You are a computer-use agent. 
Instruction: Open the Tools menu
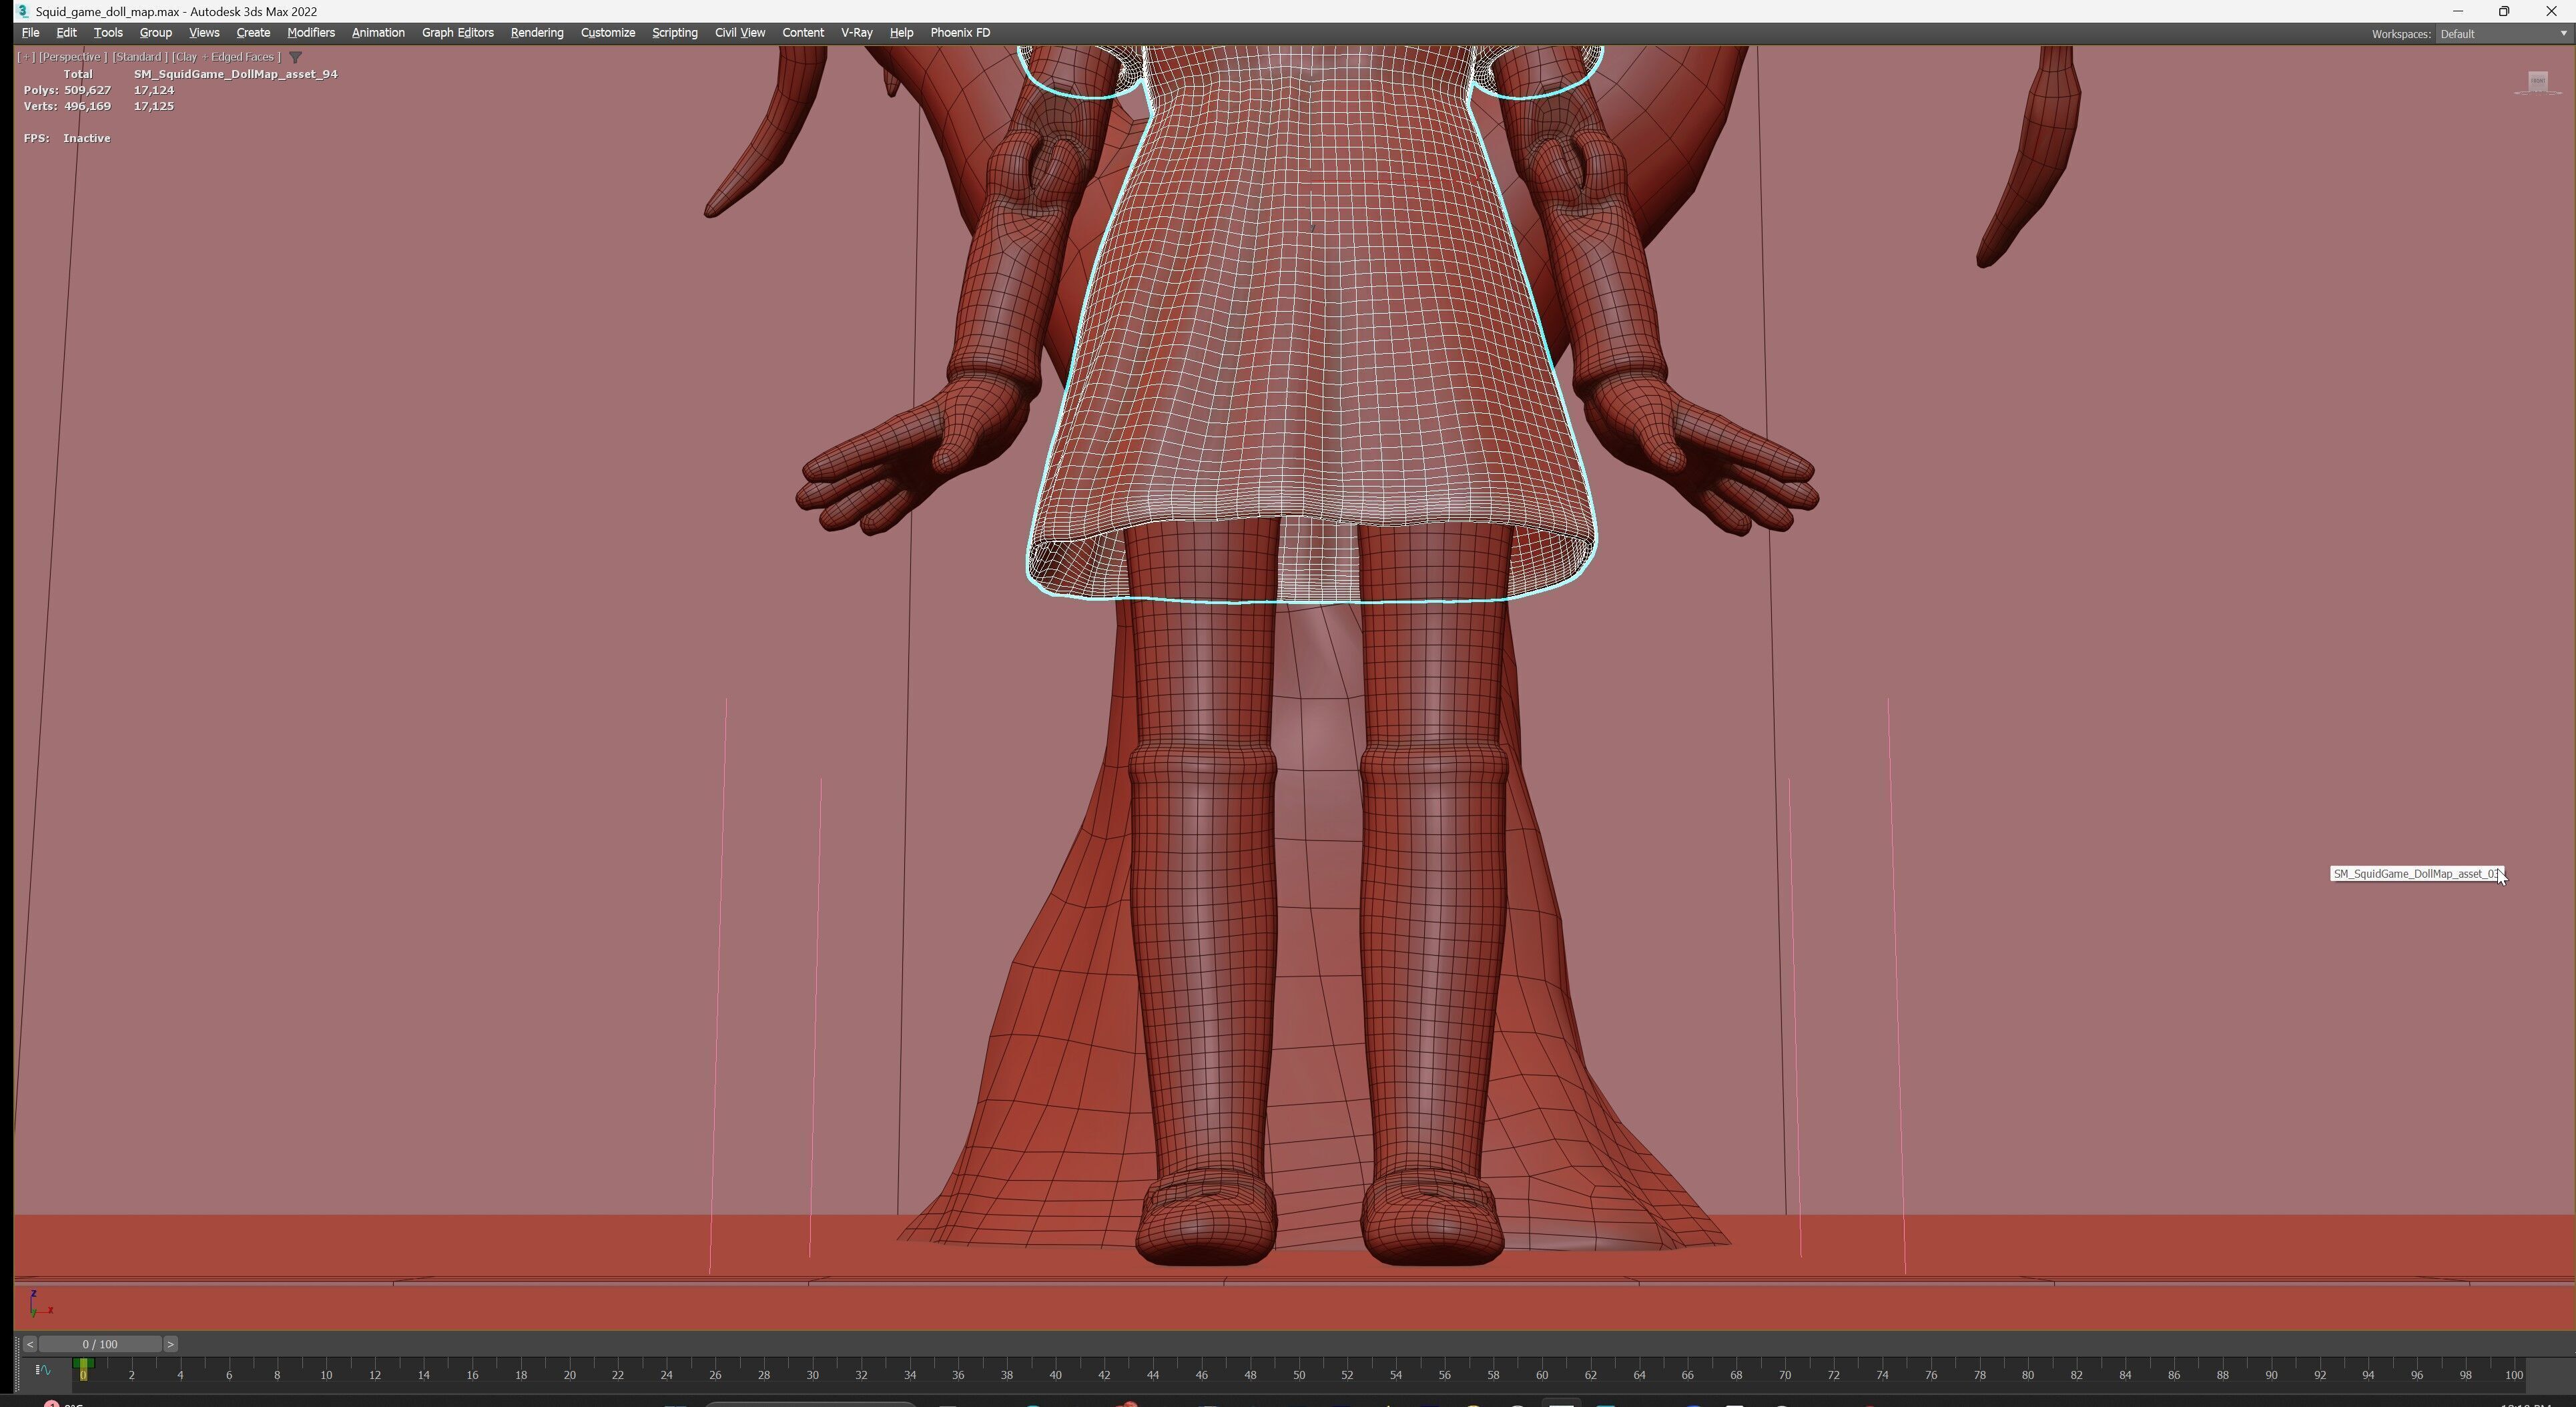point(108,33)
